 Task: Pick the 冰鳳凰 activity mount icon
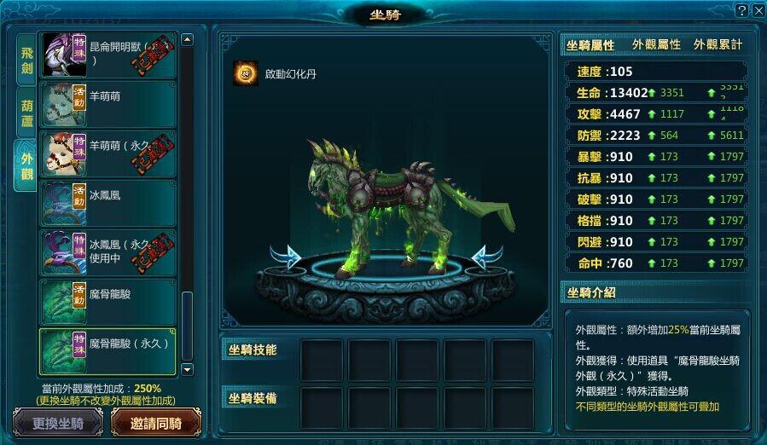(64, 203)
